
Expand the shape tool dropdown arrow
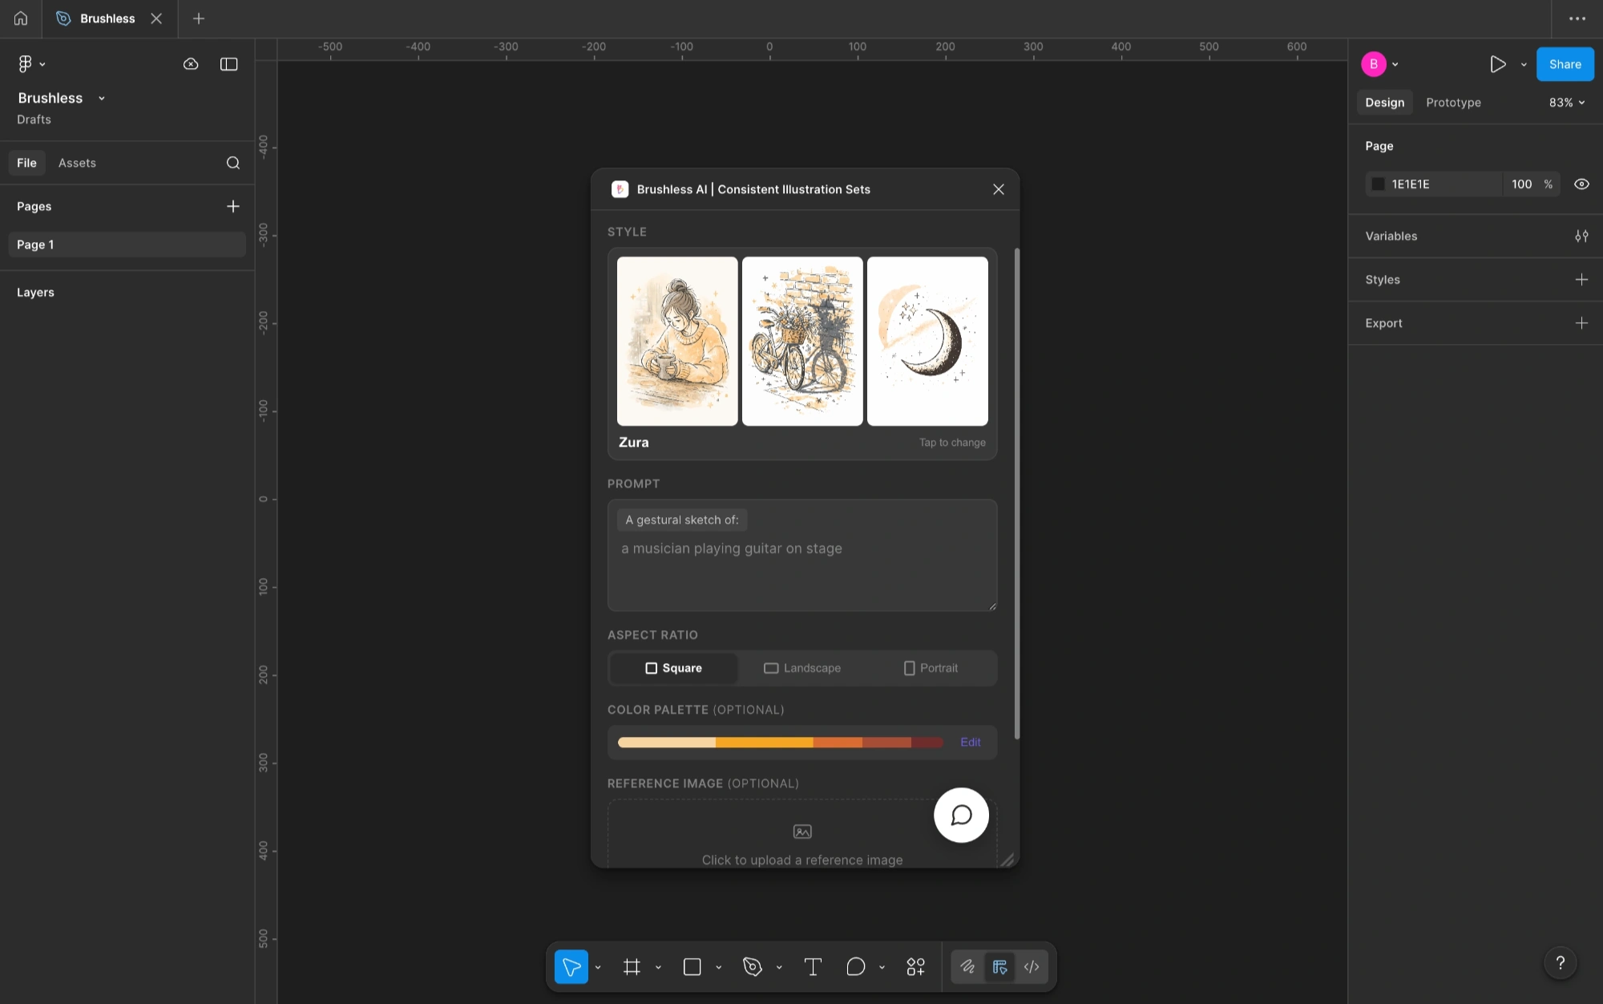click(x=718, y=967)
